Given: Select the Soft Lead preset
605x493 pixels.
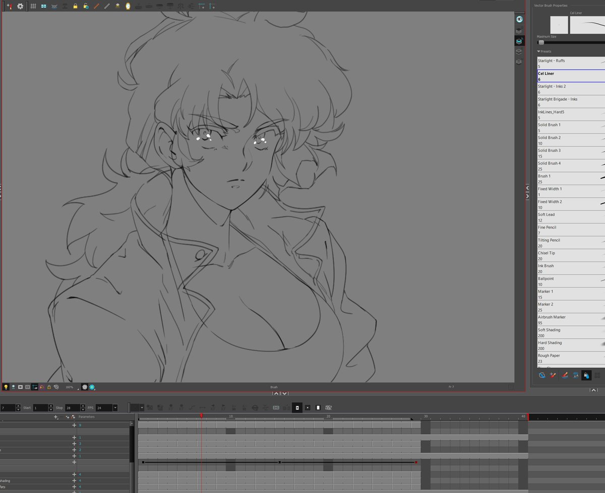Looking at the screenshot, I should (571, 217).
